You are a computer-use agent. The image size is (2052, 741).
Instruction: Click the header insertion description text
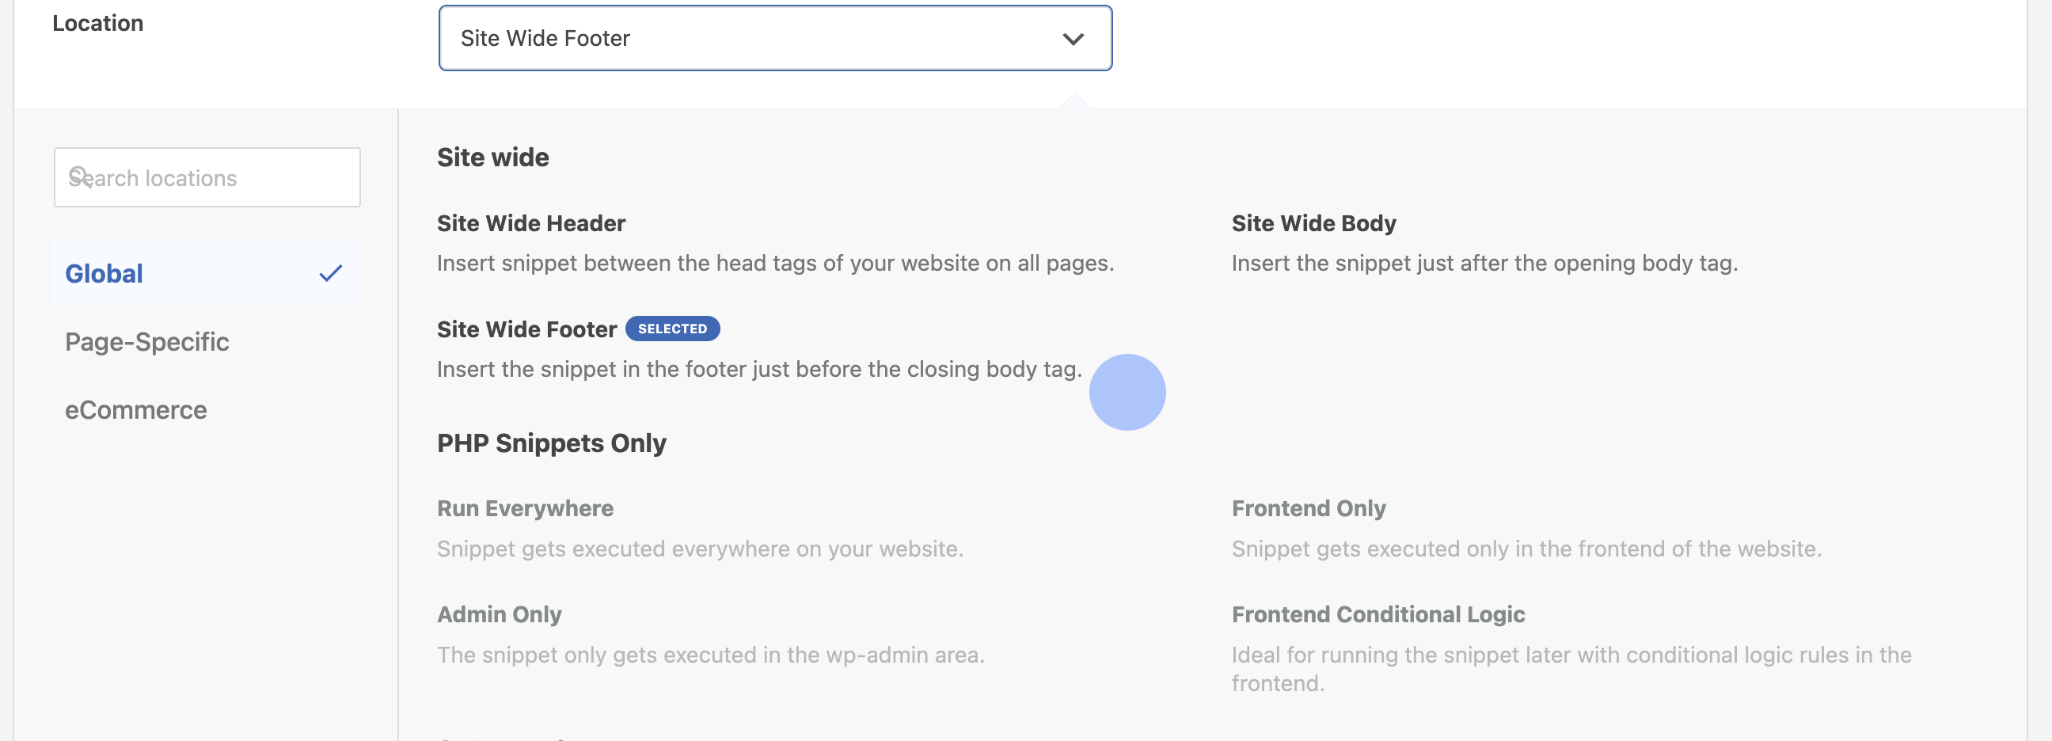pyautogui.click(x=775, y=263)
